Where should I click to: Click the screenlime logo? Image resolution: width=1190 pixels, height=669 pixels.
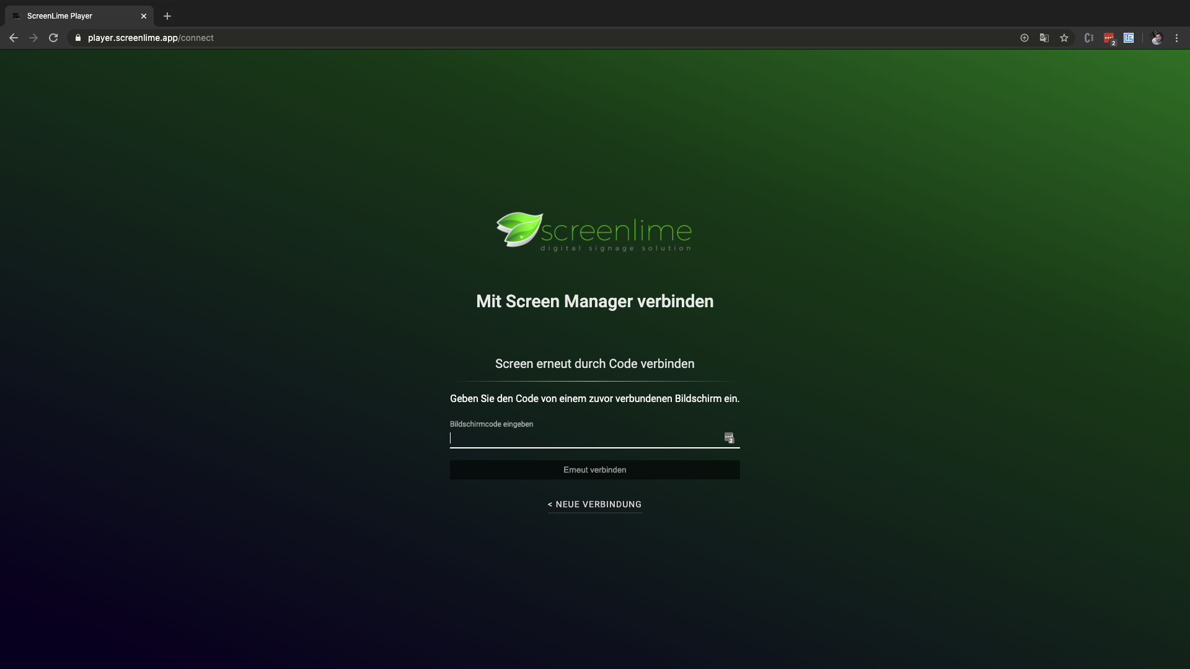point(594,232)
